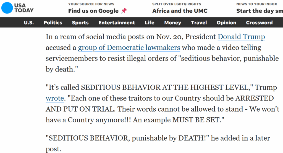Open the Opinion section
The image size is (283, 153).
[227, 23]
